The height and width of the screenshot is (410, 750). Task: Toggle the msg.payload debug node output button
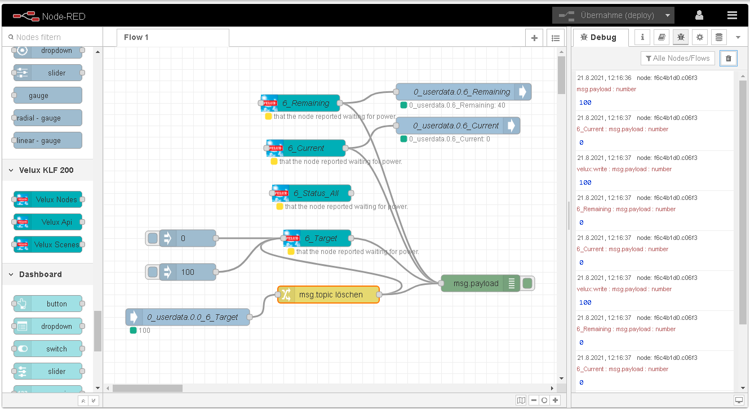pos(527,283)
